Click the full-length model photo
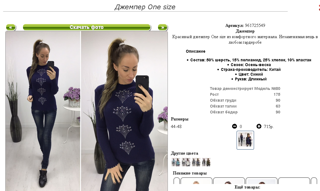 (x=43, y=111)
